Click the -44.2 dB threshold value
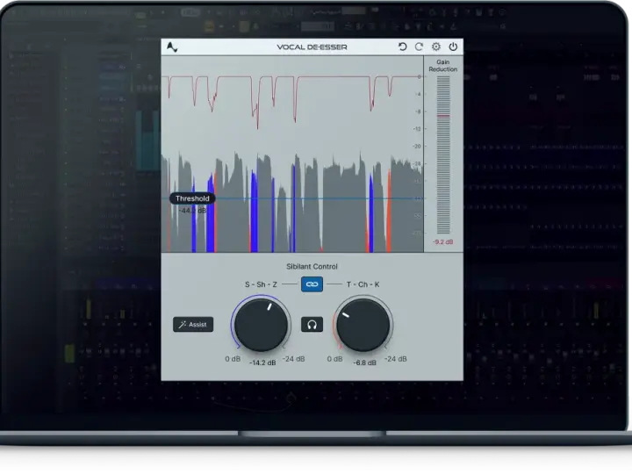 (192, 211)
